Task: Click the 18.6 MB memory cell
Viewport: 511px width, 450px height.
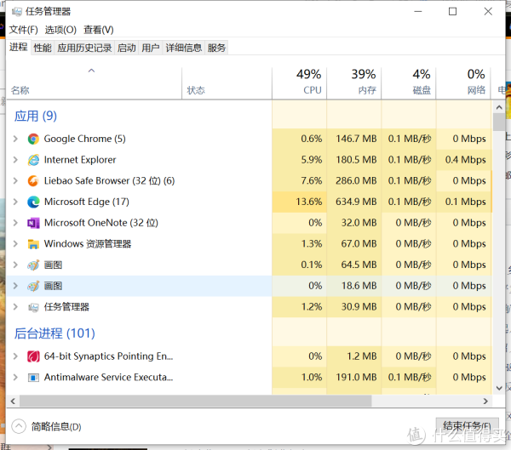Action: pyautogui.click(x=354, y=286)
